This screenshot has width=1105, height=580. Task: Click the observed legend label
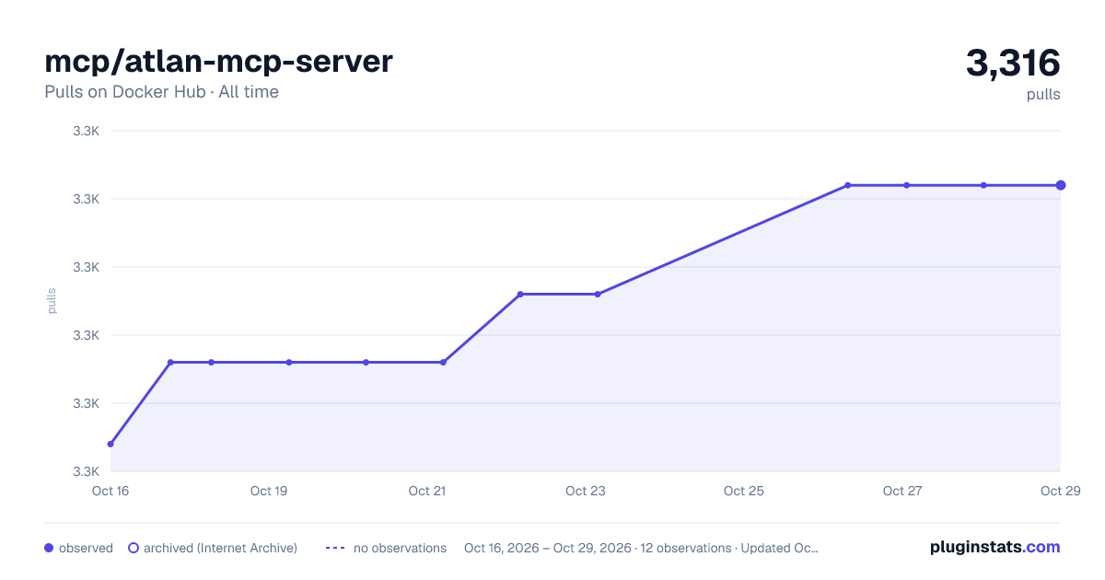coord(86,548)
